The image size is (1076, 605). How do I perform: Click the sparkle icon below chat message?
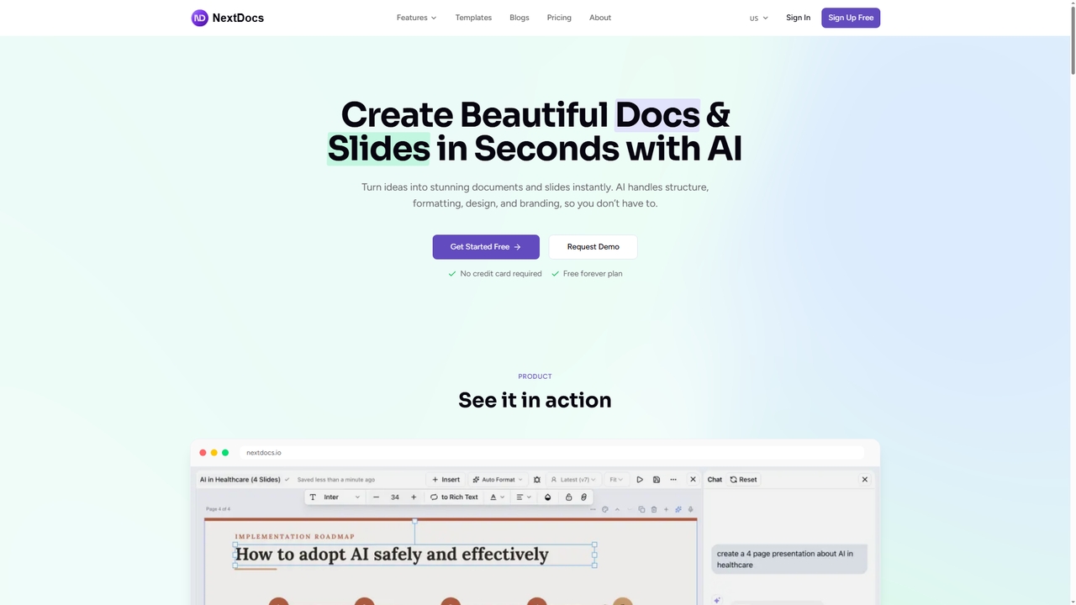pyautogui.click(x=717, y=600)
